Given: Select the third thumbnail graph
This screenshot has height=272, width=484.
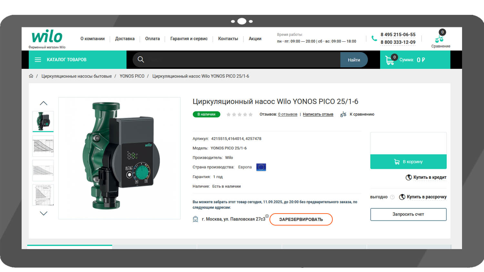Looking at the screenshot, I should tap(43, 170).
